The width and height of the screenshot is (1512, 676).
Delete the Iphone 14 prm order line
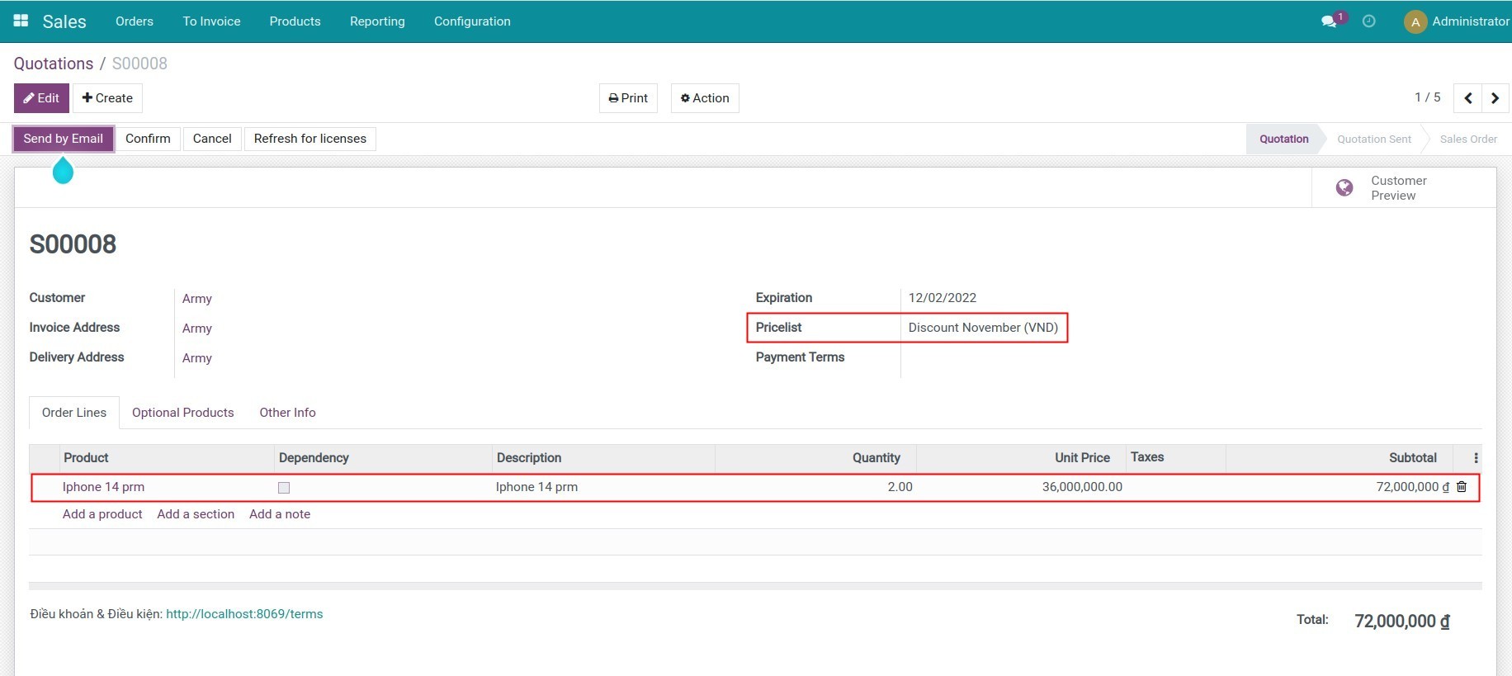coord(1462,487)
